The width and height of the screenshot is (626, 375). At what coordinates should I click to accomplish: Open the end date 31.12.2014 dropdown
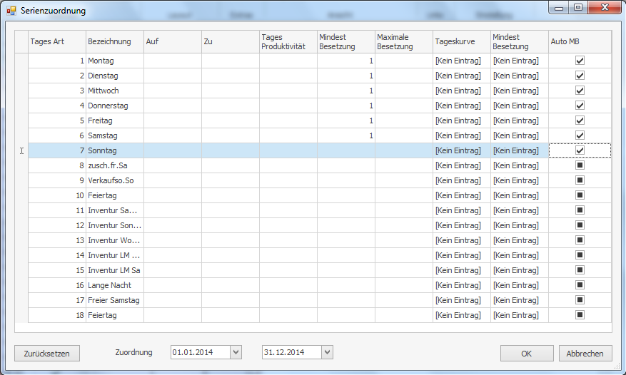(x=327, y=352)
